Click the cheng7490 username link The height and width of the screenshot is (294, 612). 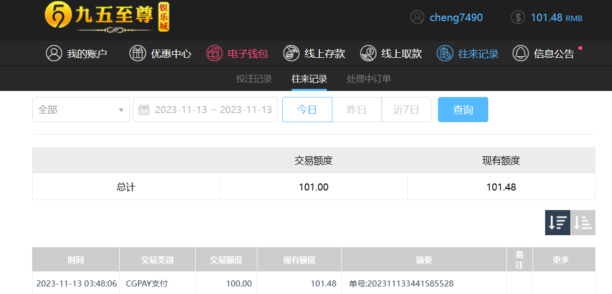pos(456,18)
